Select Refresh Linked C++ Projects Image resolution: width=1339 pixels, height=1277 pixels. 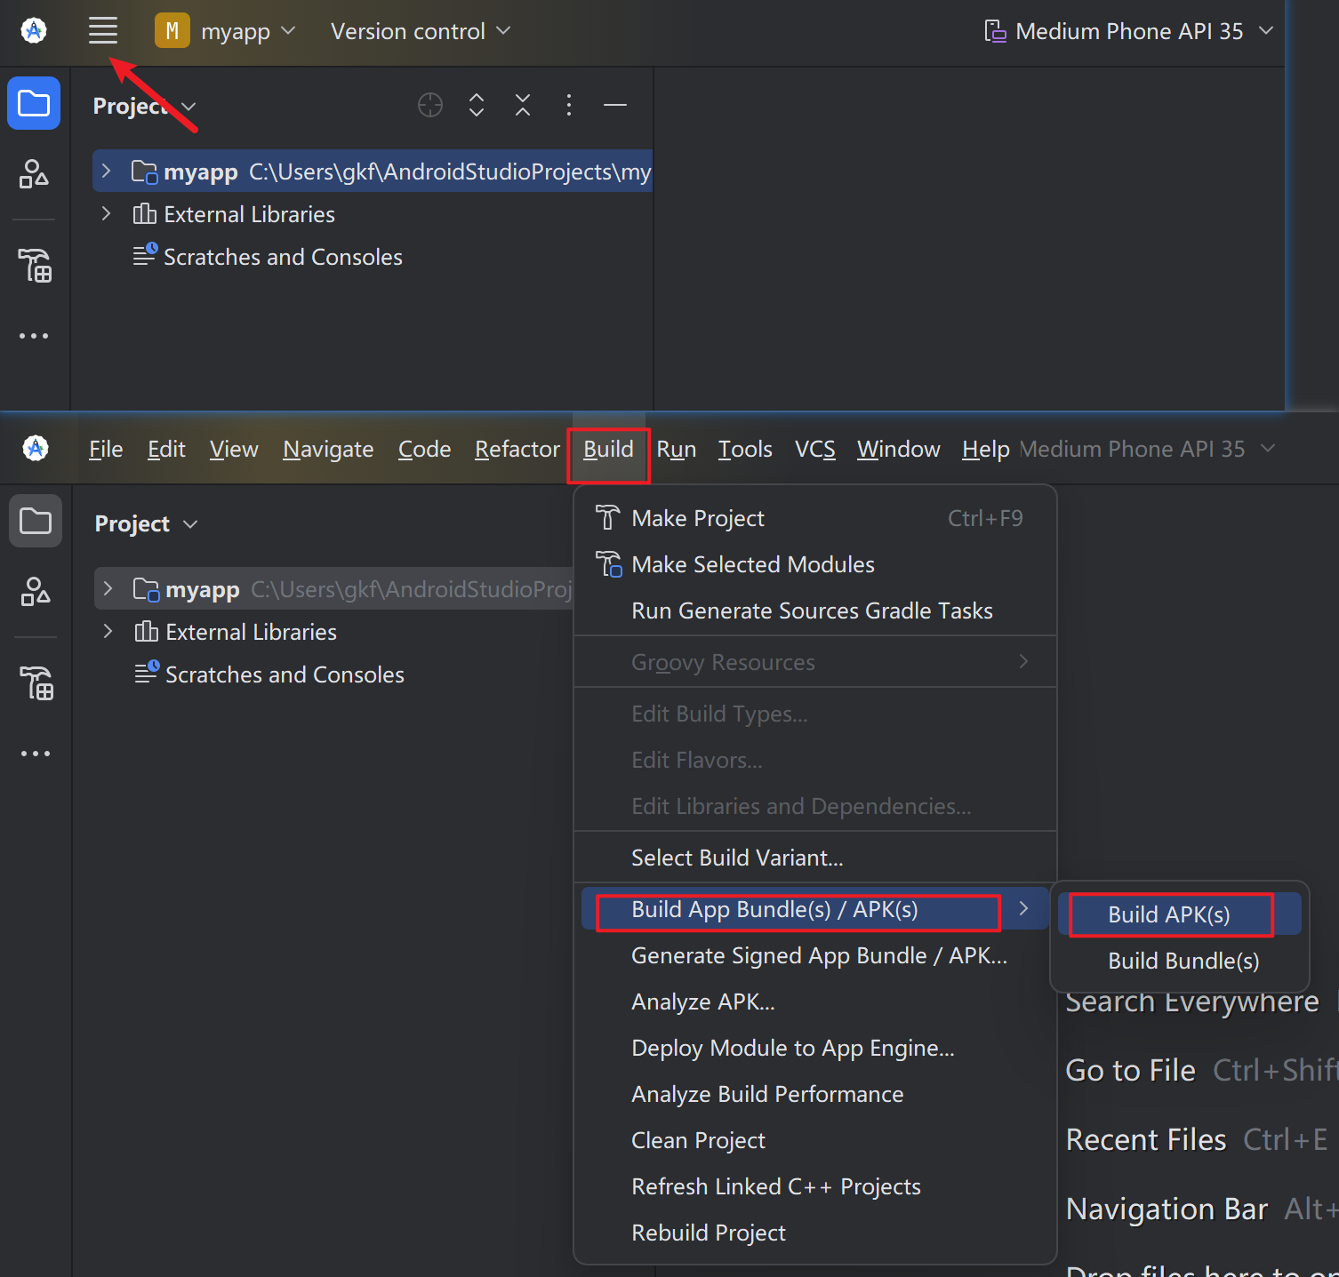click(x=815, y=1186)
